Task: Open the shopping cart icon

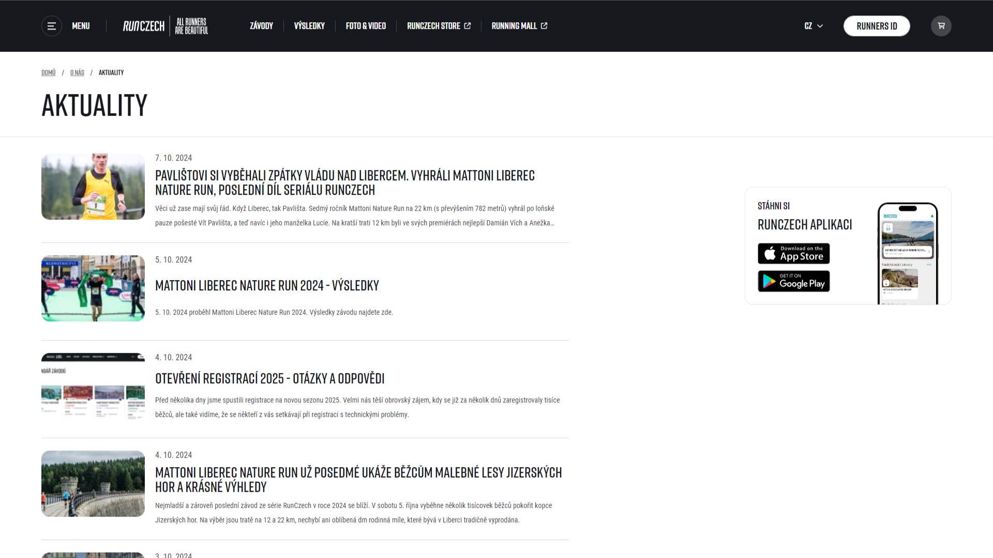Action: [x=941, y=26]
